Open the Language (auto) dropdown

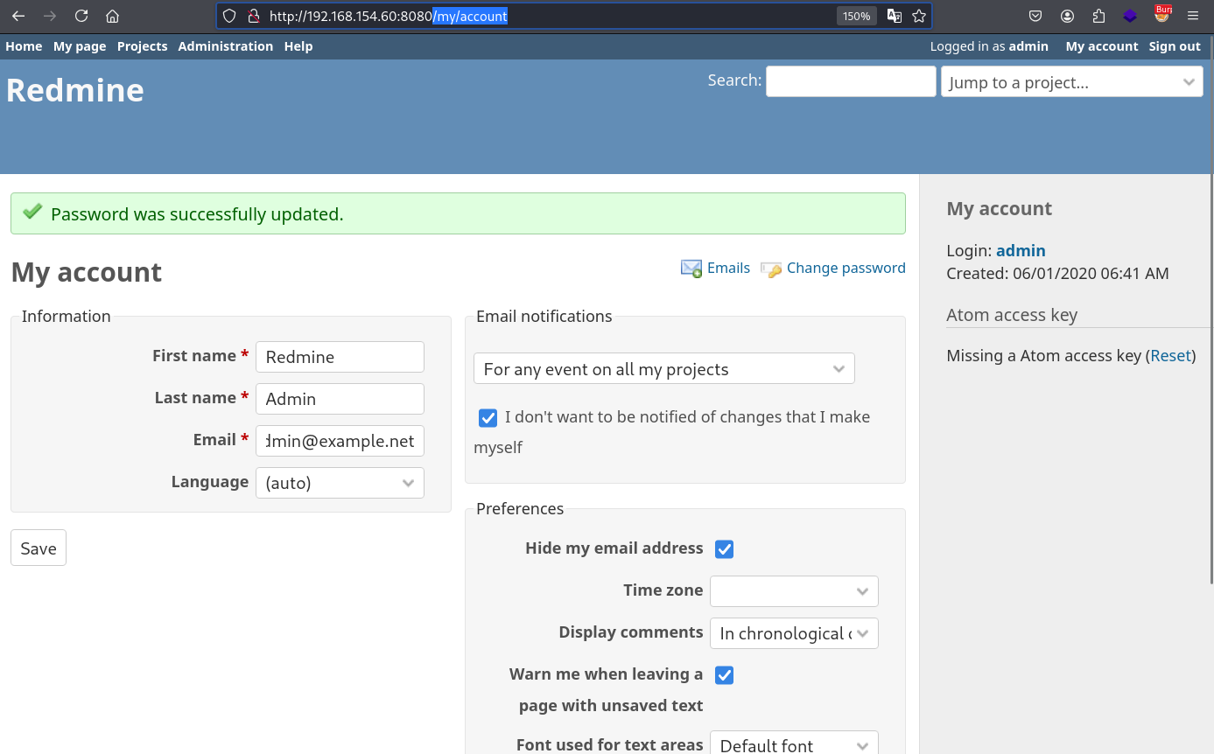point(340,483)
